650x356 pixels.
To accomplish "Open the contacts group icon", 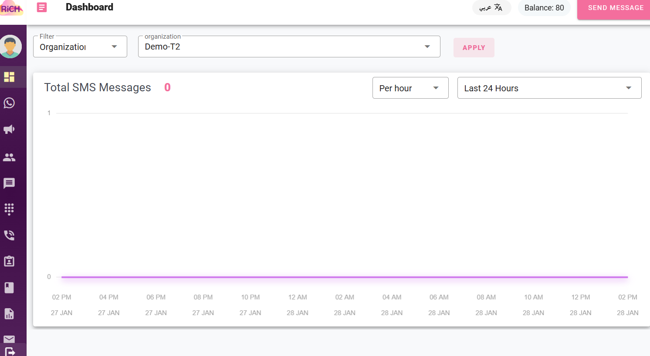I will pyautogui.click(x=9, y=157).
